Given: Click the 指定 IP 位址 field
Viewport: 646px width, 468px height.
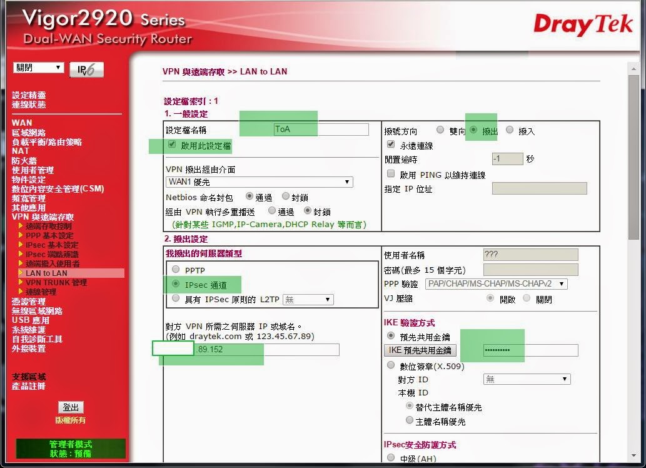Looking at the screenshot, I should [539, 188].
